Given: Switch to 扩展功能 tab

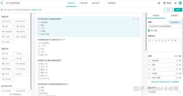Looking at the screenshot, I should pyautogui.click(x=83, y=3).
